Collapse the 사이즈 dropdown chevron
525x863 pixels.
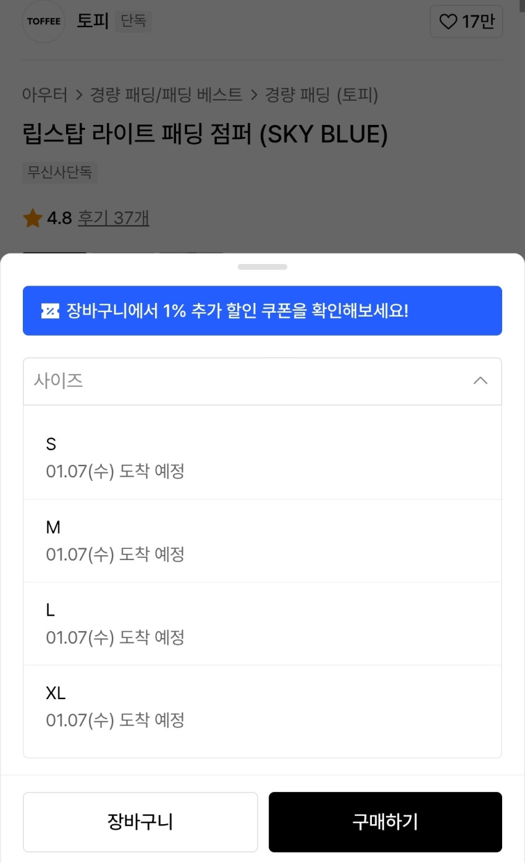click(480, 381)
